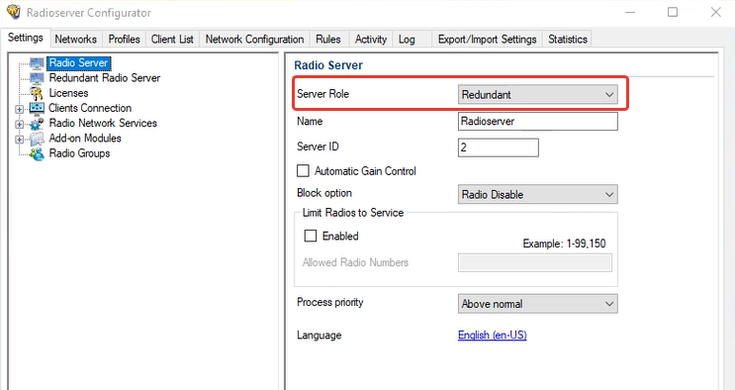The height and width of the screenshot is (390, 735).
Task: Click the Name input field
Action: tap(538, 121)
